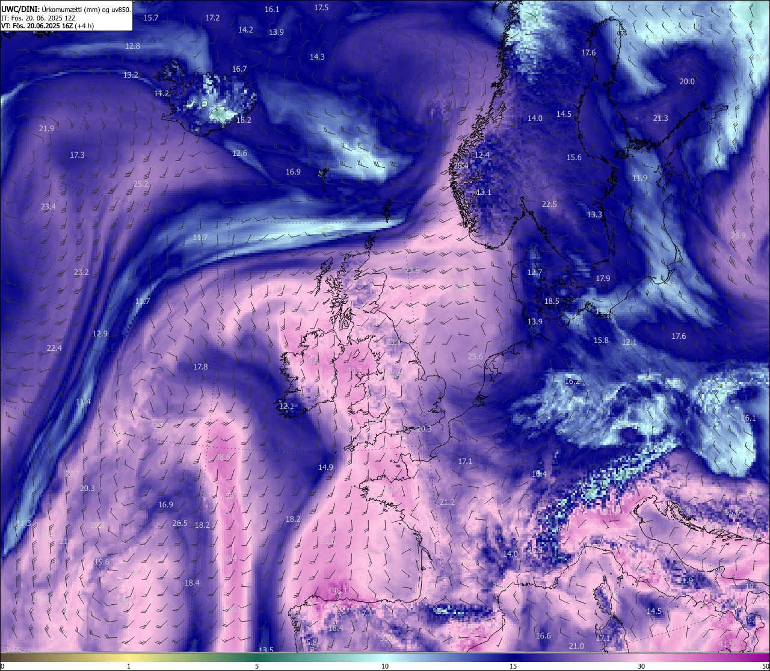
Task: Click the 26.5 map value
Action: tap(180, 524)
